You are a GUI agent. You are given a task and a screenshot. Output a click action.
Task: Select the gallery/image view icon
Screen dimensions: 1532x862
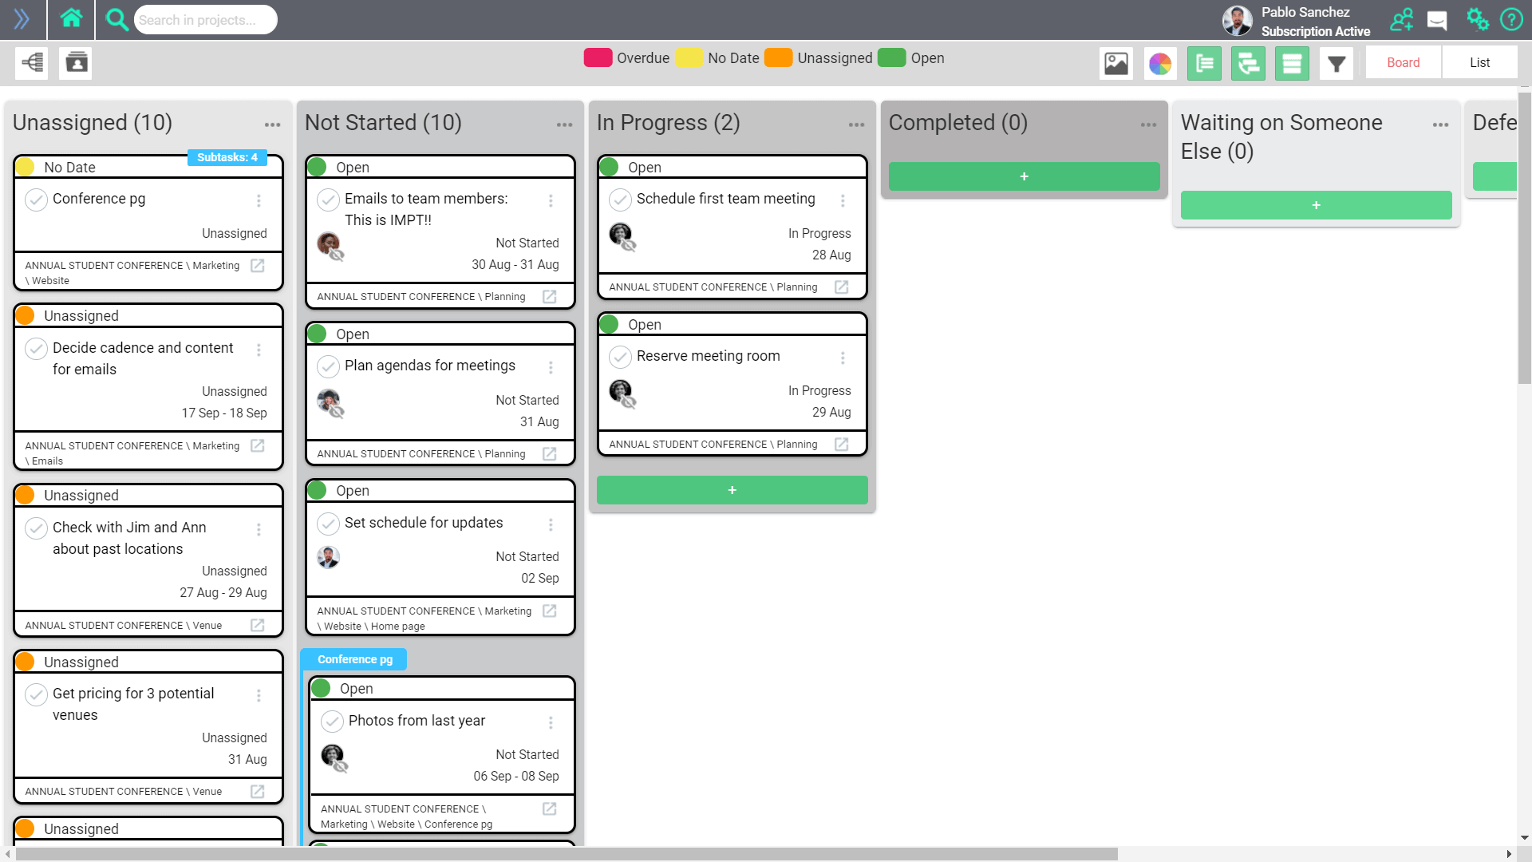coord(1116,62)
